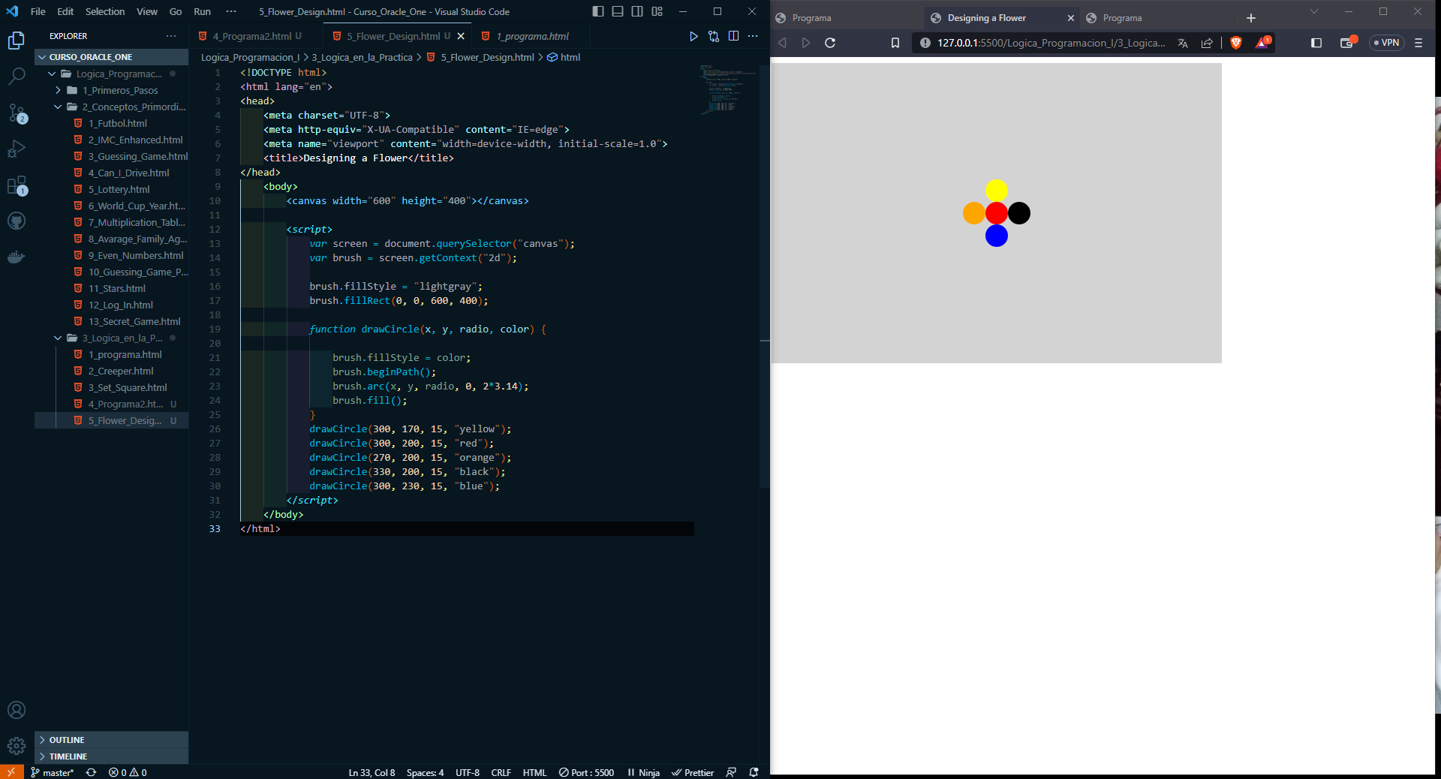This screenshot has height=779, width=1441.
Task: Collapse the Logica_Programac... folder
Action: point(111,74)
